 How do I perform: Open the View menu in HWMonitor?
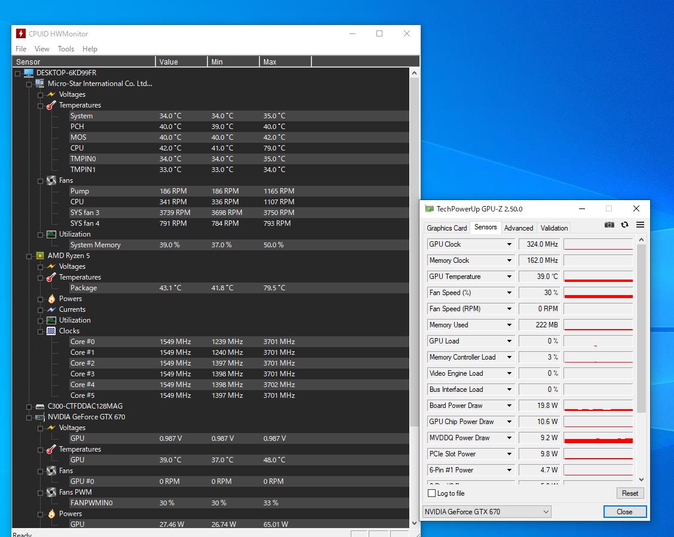[x=42, y=49]
